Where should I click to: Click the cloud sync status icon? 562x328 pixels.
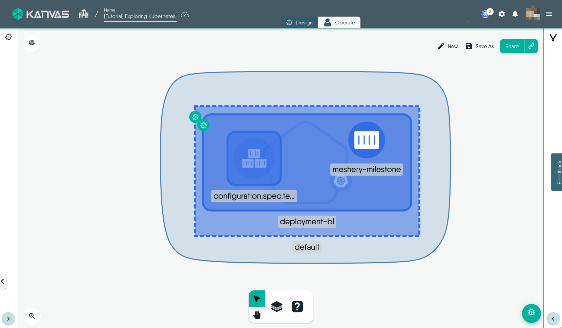coord(185,15)
